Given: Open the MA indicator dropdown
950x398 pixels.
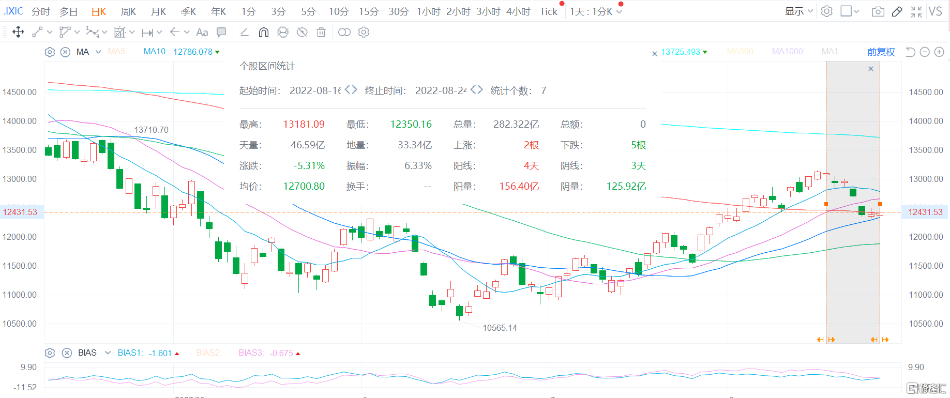Looking at the screenshot, I should [98, 52].
